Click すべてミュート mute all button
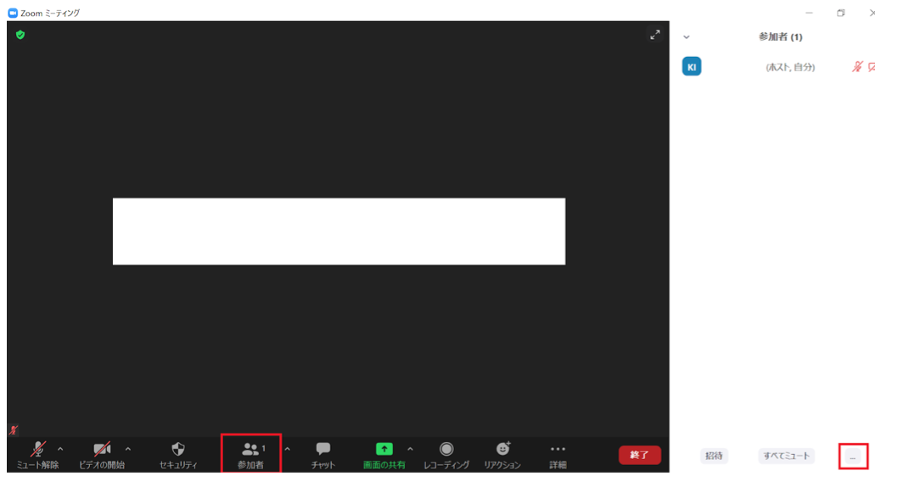The image size is (898, 482). [x=786, y=456]
